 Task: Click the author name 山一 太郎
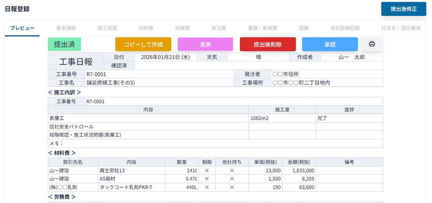(x=352, y=57)
